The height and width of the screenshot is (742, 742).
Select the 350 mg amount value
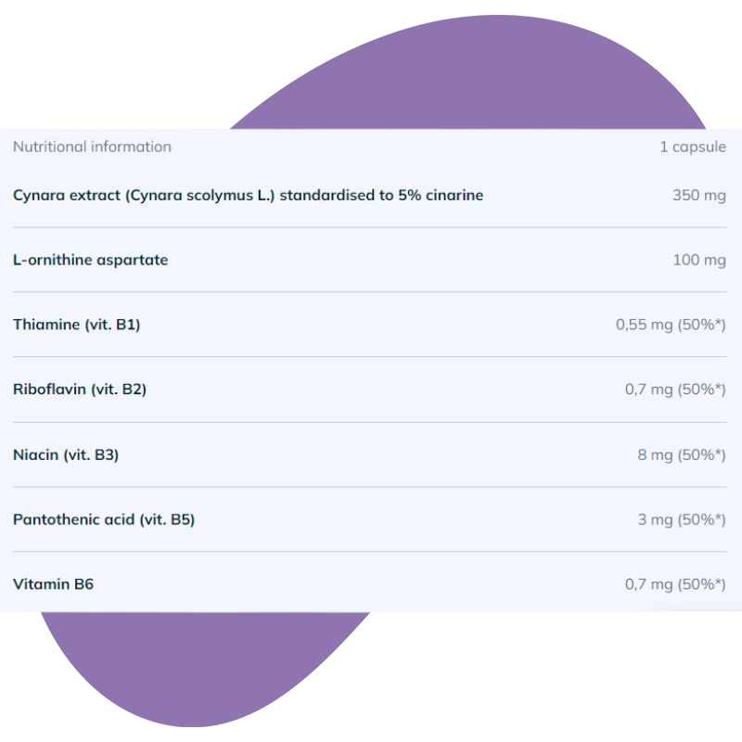tap(698, 195)
